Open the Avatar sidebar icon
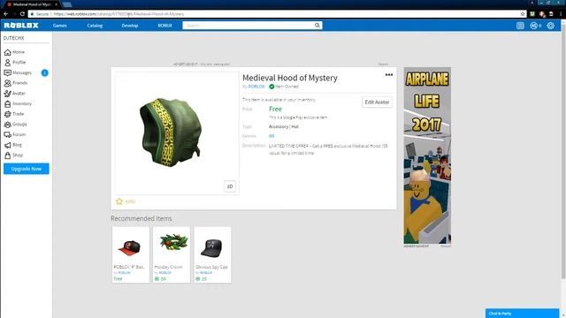This screenshot has height=318, width=566. [8, 94]
